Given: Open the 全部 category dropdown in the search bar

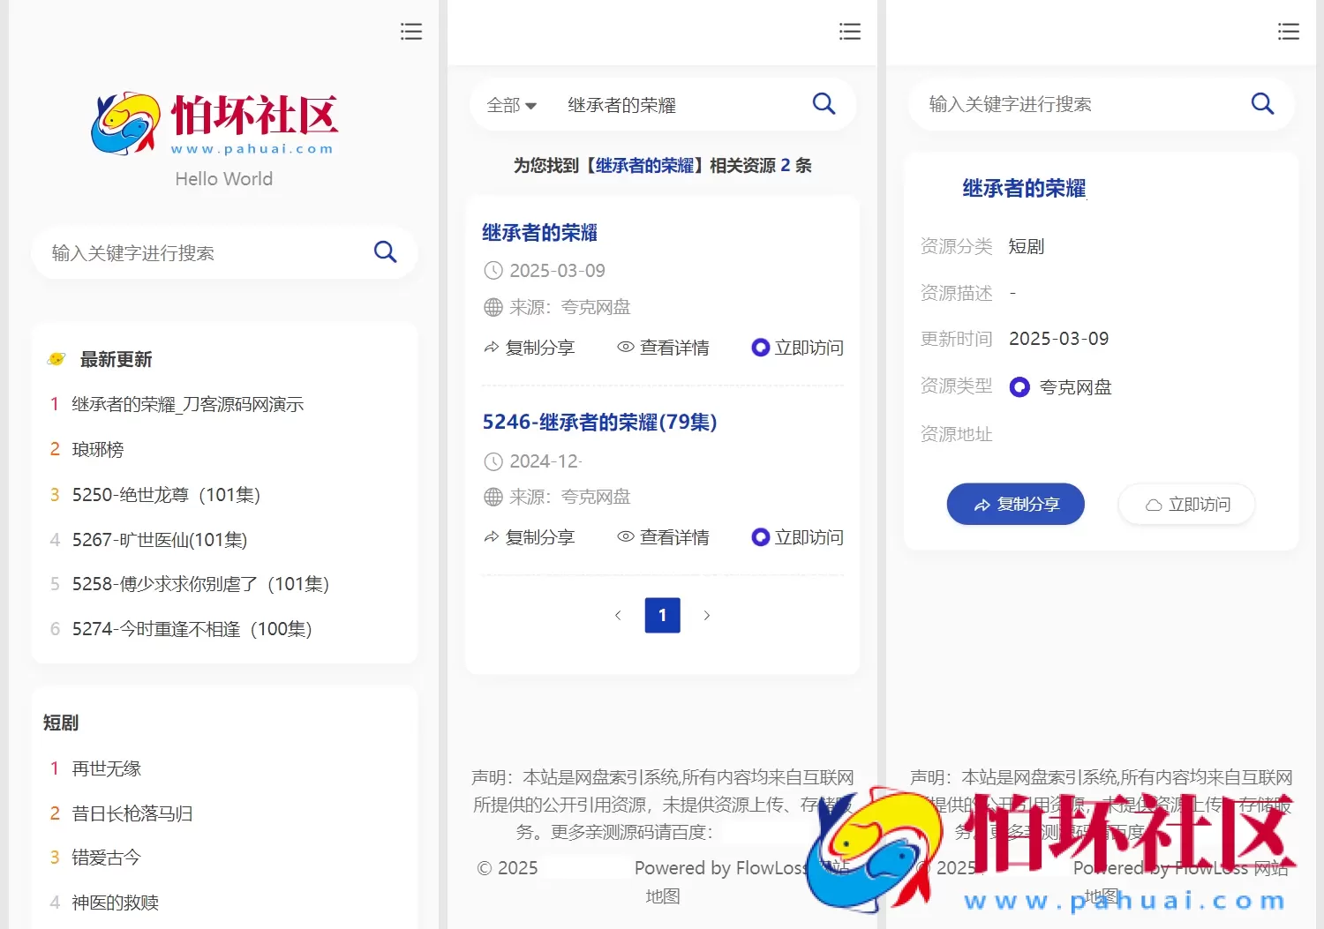Looking at the screenshot, I should coord(512,104).
